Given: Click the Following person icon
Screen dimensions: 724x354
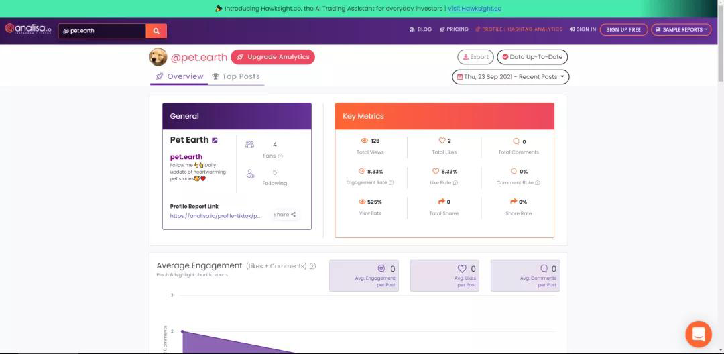Looking at the screenshot, I should 250,174.
